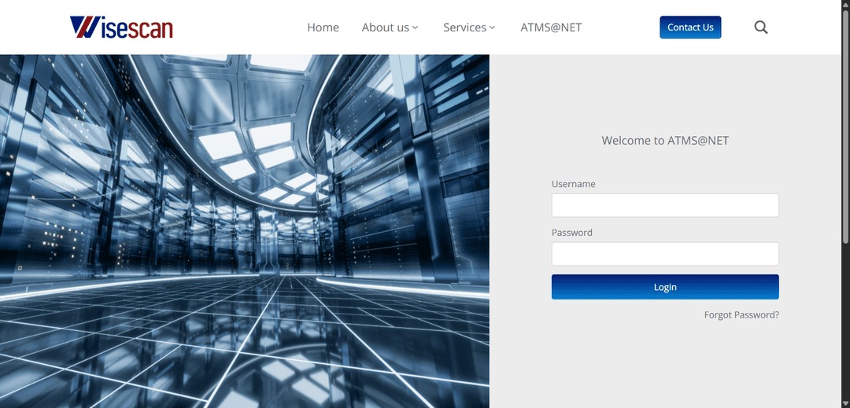Focus the Username input field
This screenshot has height=408, width=850.
pyautogui.click(x=665, y=206)
